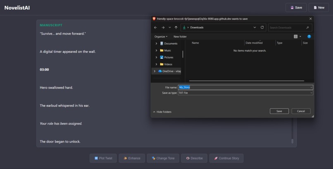Sort by Name column header
333x169 pixels.
click(195, 43)
